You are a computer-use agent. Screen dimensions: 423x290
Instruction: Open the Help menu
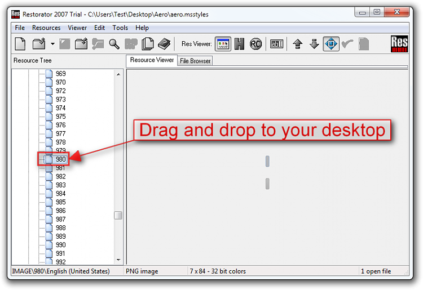coord(142,28)
